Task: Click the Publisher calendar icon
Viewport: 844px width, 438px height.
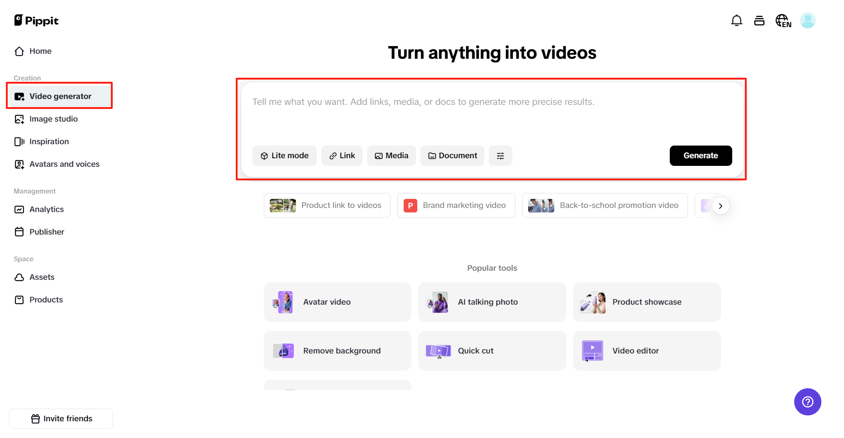Action: (19, 231)
